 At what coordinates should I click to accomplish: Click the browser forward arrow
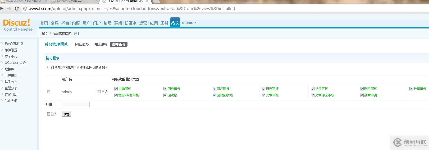pyautogui.click(x=9, y=8)
